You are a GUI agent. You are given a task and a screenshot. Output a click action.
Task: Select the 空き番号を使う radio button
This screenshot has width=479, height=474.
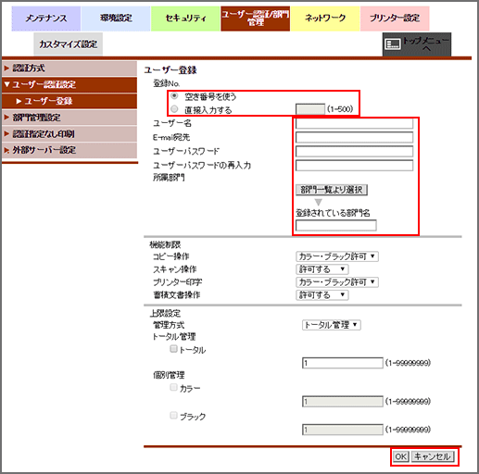click(174, 96)
